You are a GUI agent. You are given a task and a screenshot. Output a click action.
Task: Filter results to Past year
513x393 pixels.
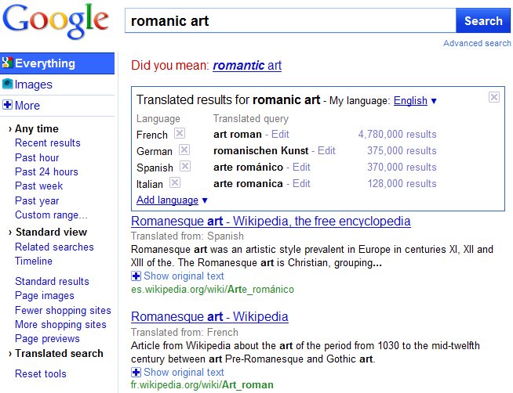[x=37, y=200]
